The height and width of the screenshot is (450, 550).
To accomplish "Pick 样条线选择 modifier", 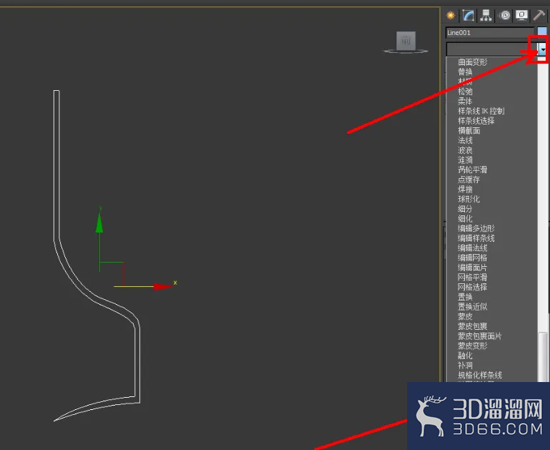I will pyautogui.click(x=476, y=121).
